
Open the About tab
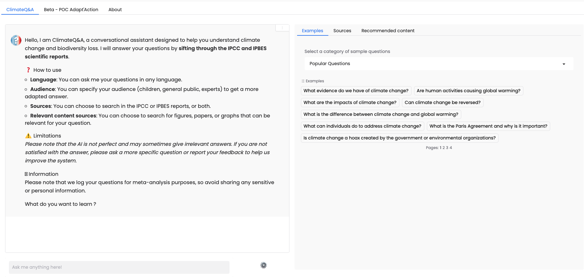pos(115,10)
